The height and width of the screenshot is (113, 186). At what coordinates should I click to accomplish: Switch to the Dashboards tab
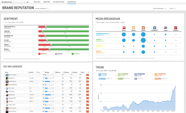tap(72, 2)
